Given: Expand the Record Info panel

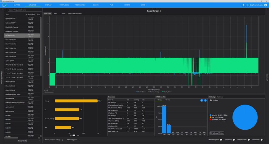Looking at the screenshot, I should click(x=22, y=141).
